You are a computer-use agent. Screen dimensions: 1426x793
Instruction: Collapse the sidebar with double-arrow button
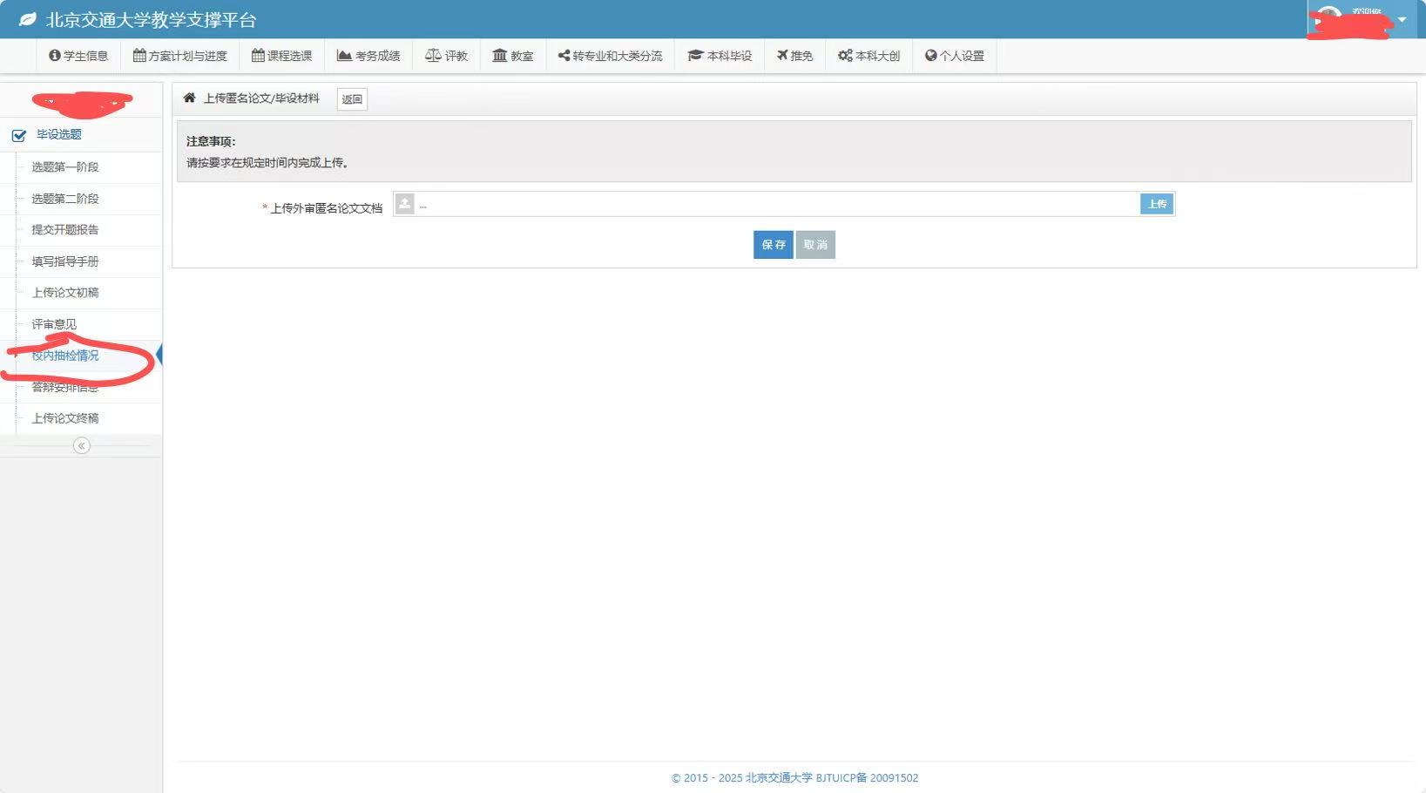click(x=81, y=446)
